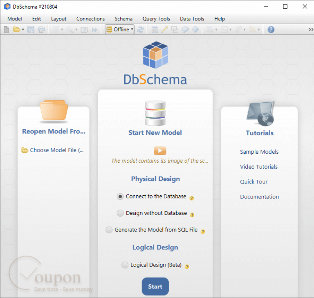Open Choose Model File link
The height and width of the screenshot is (298, 314).
point(53,150)
